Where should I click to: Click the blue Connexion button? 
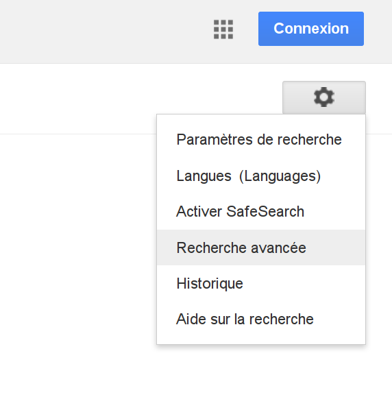tap(311, 29)
